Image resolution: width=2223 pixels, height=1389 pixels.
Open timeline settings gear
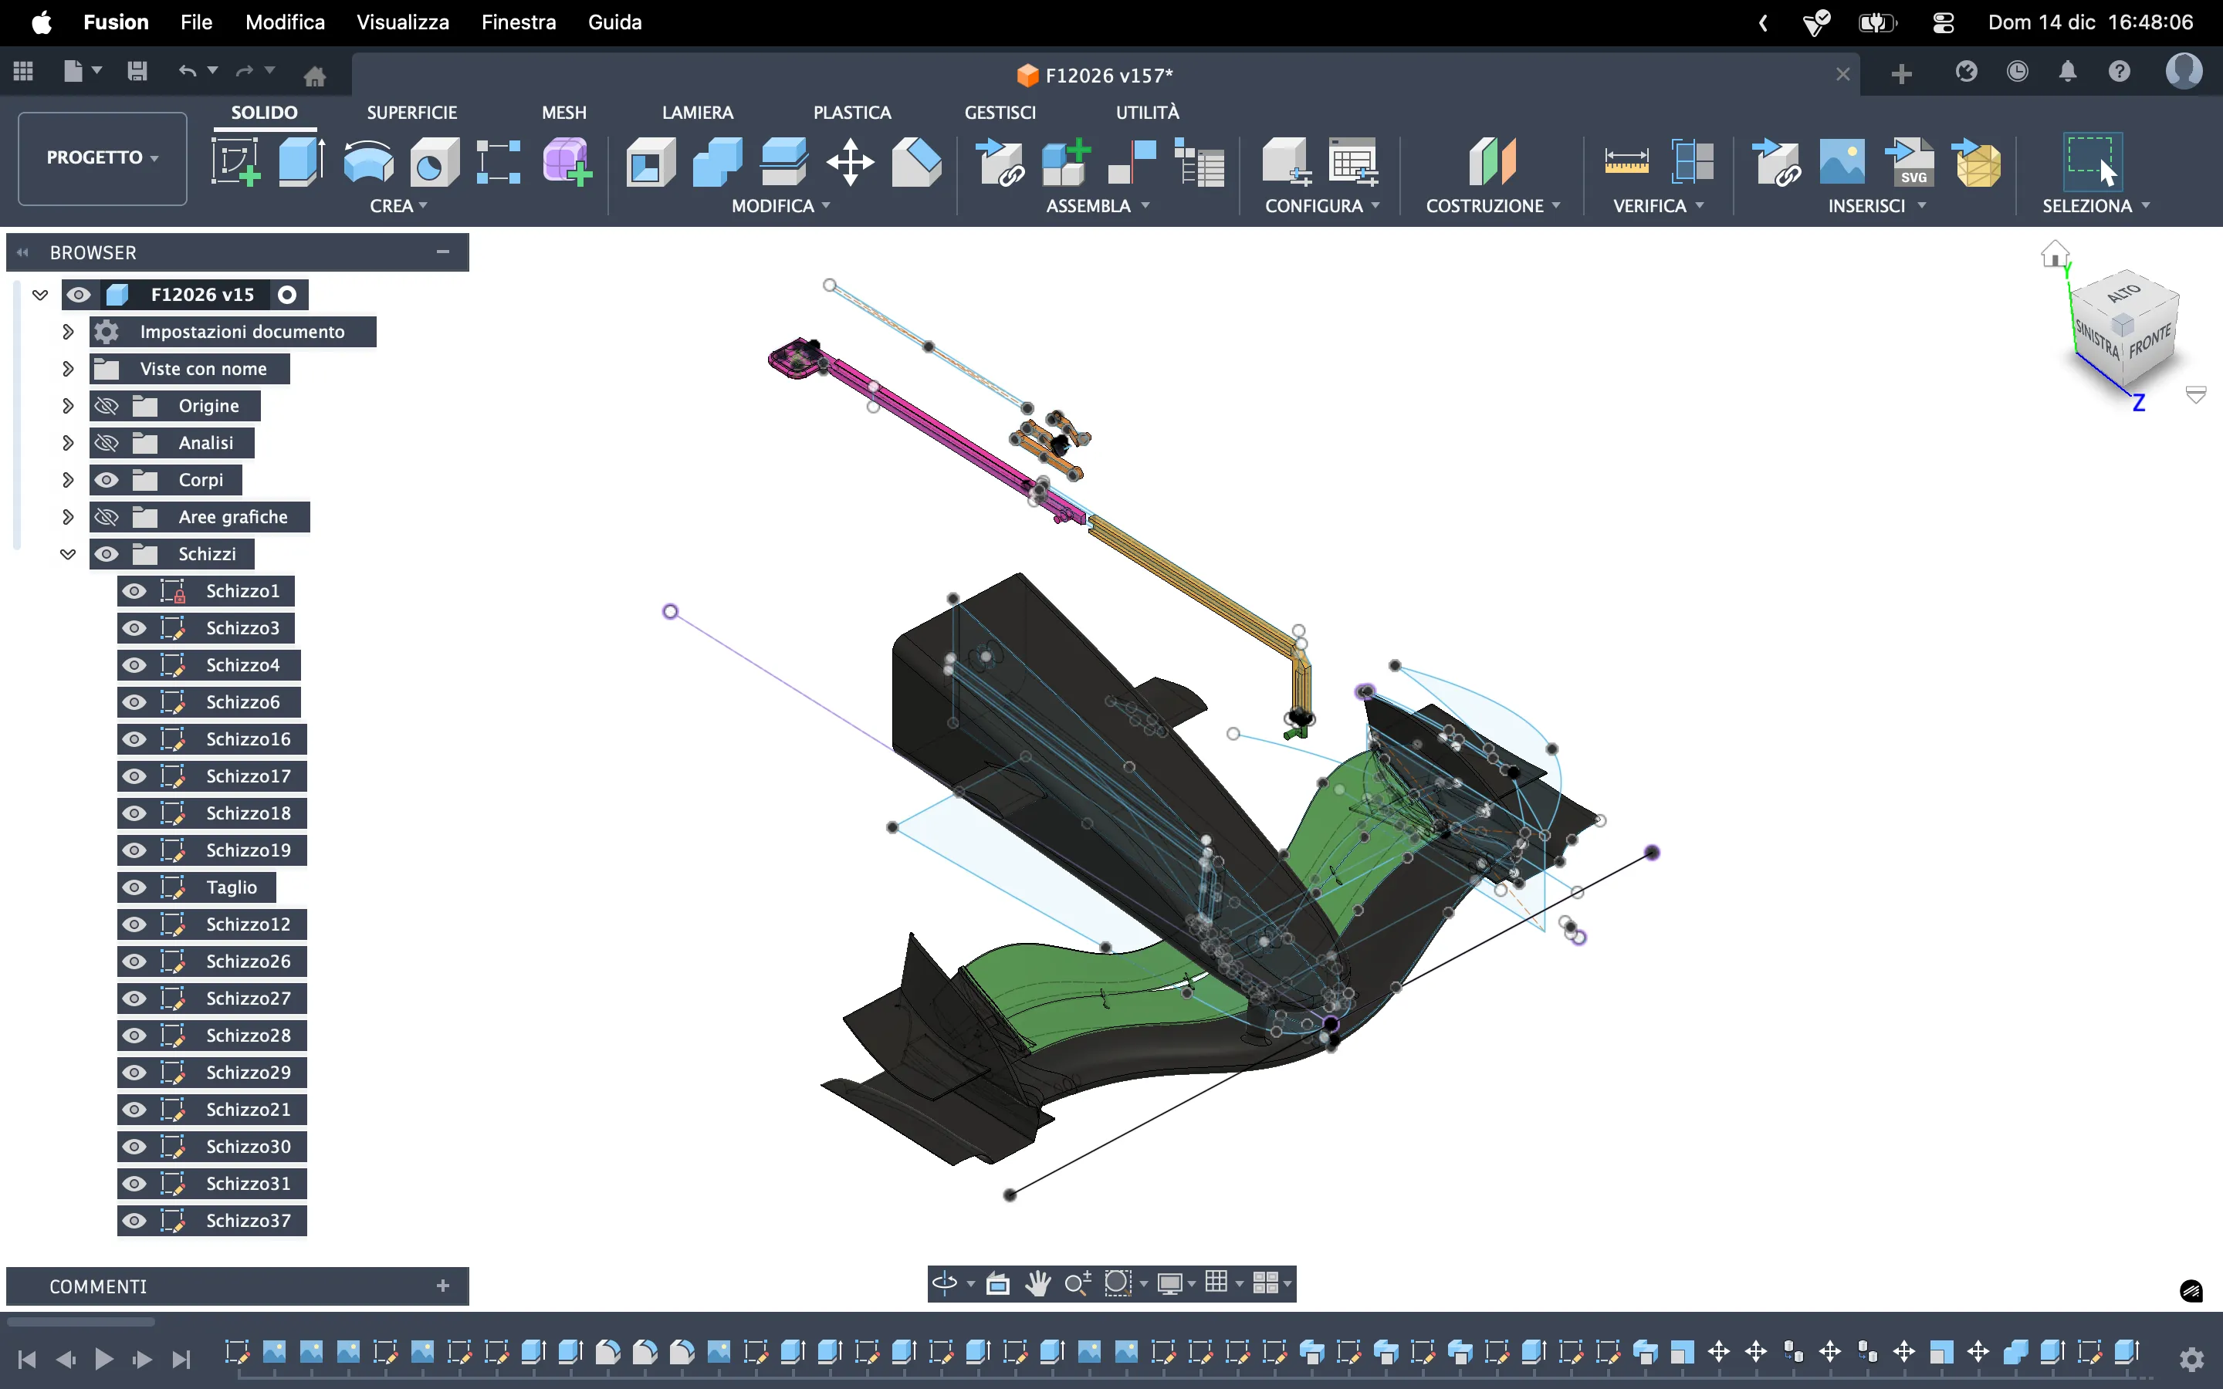(2192, 1359)
